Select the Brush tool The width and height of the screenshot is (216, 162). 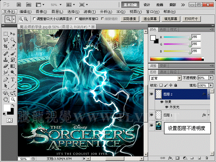coord(12,54)
